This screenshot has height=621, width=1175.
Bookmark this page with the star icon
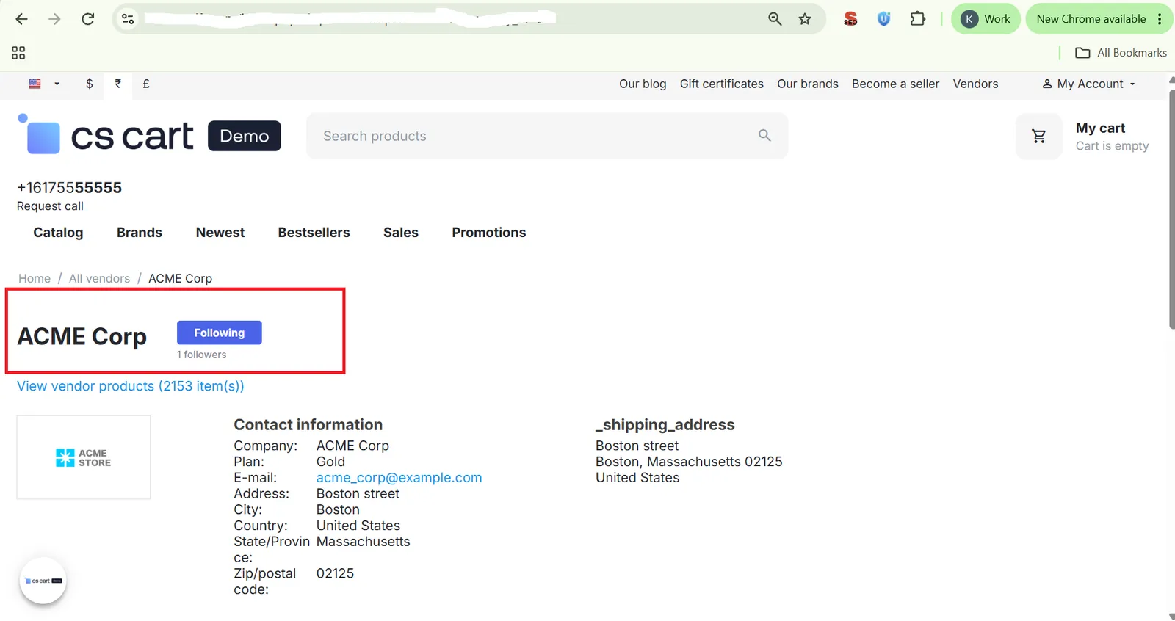(x=805, y=19)
